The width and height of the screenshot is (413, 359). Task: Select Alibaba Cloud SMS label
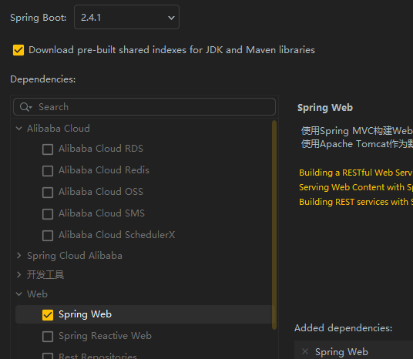(x=102, y=213)
